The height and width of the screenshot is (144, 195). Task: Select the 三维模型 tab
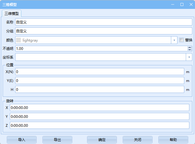pyautogui.click(x=12, y=13)
